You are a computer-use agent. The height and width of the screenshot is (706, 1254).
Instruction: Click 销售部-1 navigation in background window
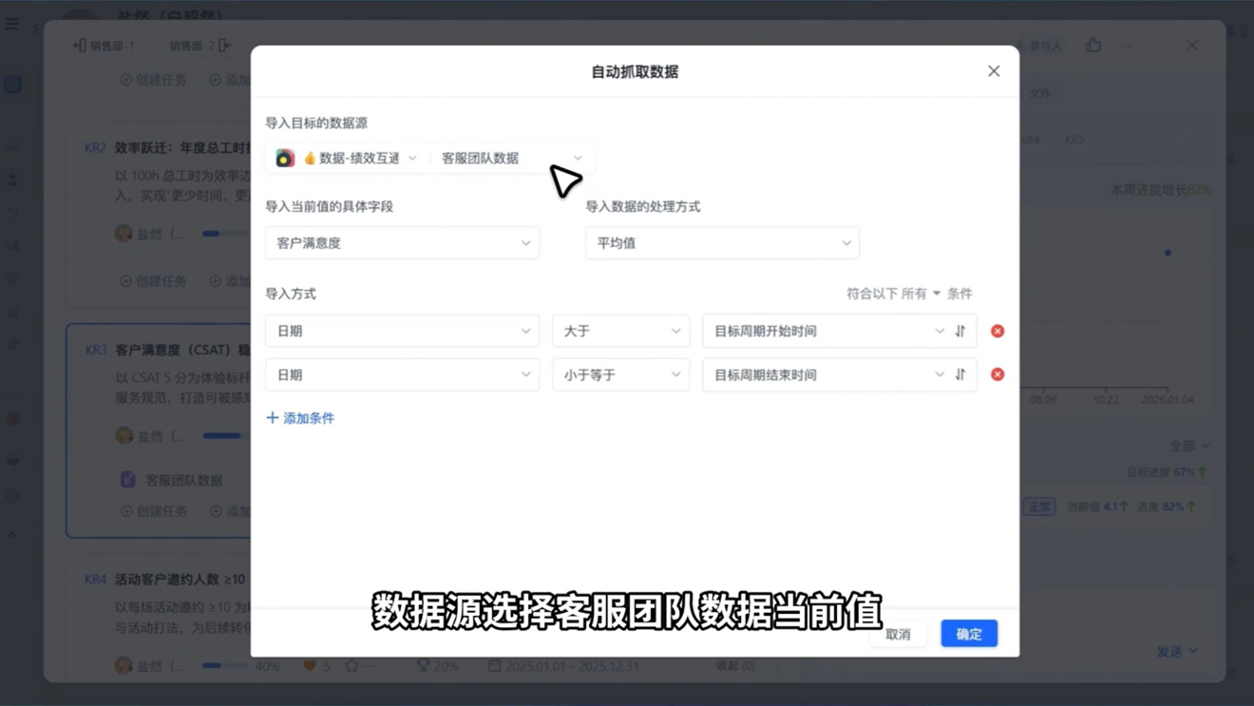click(104, 46)
